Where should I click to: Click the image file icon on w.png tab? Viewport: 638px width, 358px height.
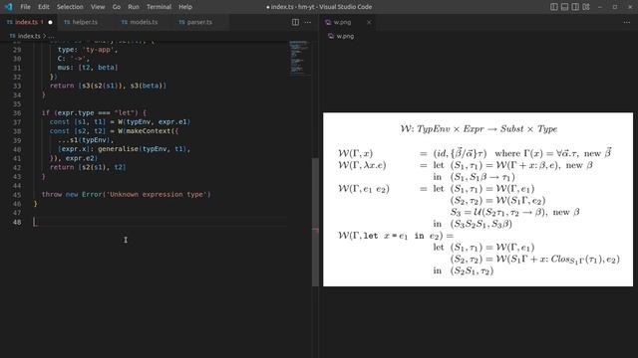[x=328, y=22]
